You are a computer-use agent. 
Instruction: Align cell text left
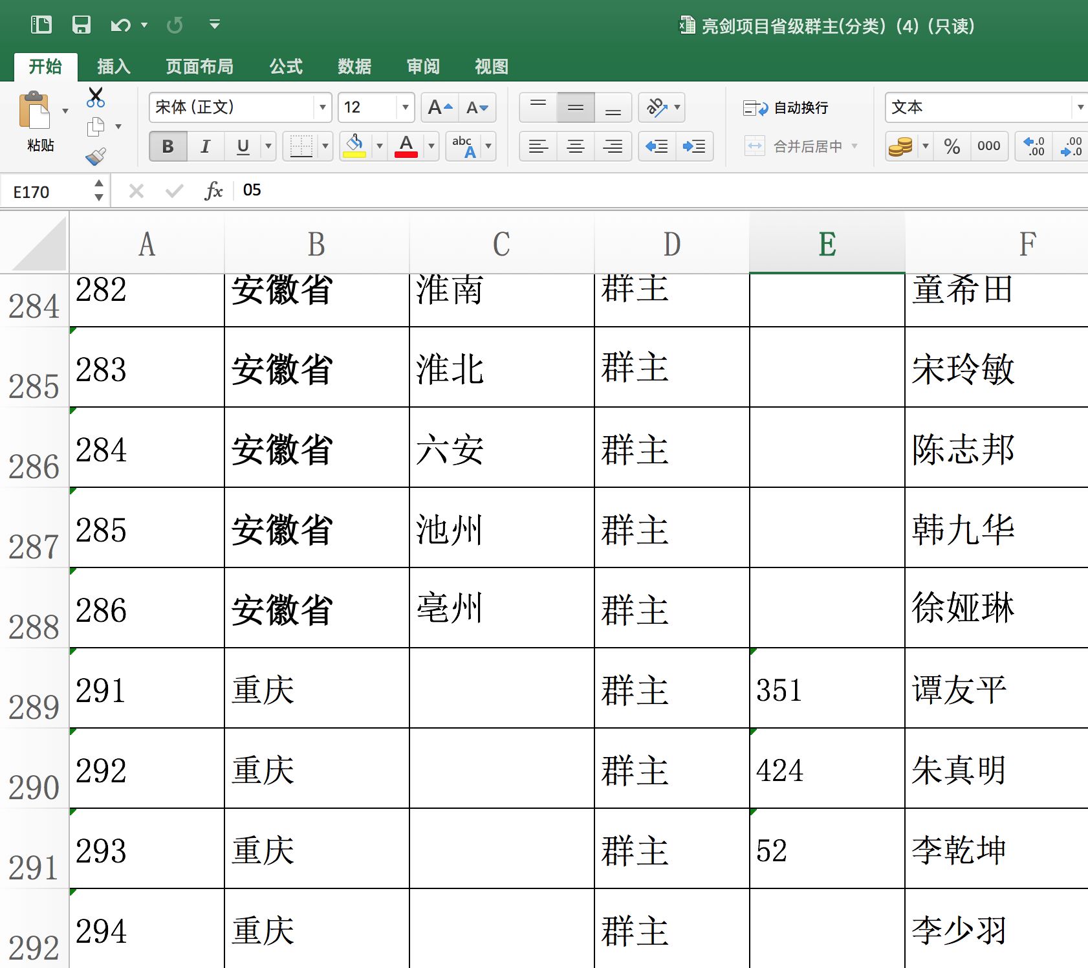(x=538, y=146)
